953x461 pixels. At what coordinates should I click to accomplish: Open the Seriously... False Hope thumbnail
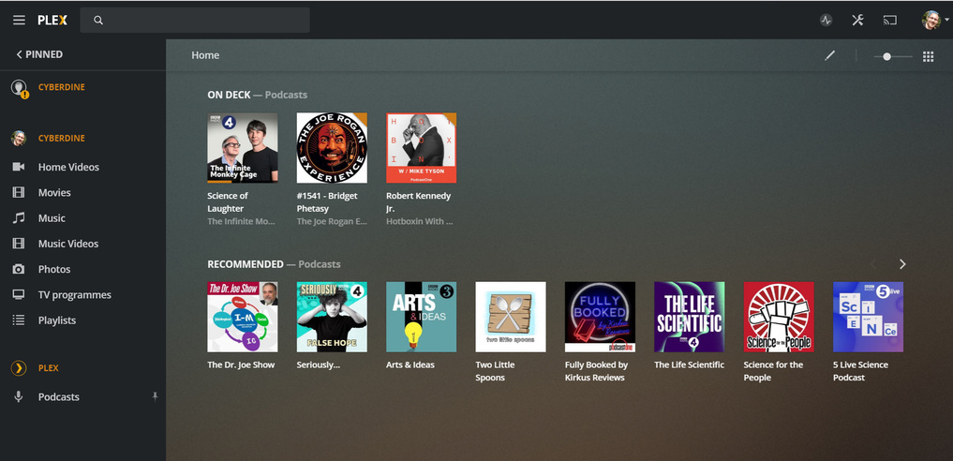coord(332,317)
